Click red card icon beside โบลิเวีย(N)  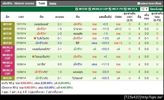(x=35, y=38)
